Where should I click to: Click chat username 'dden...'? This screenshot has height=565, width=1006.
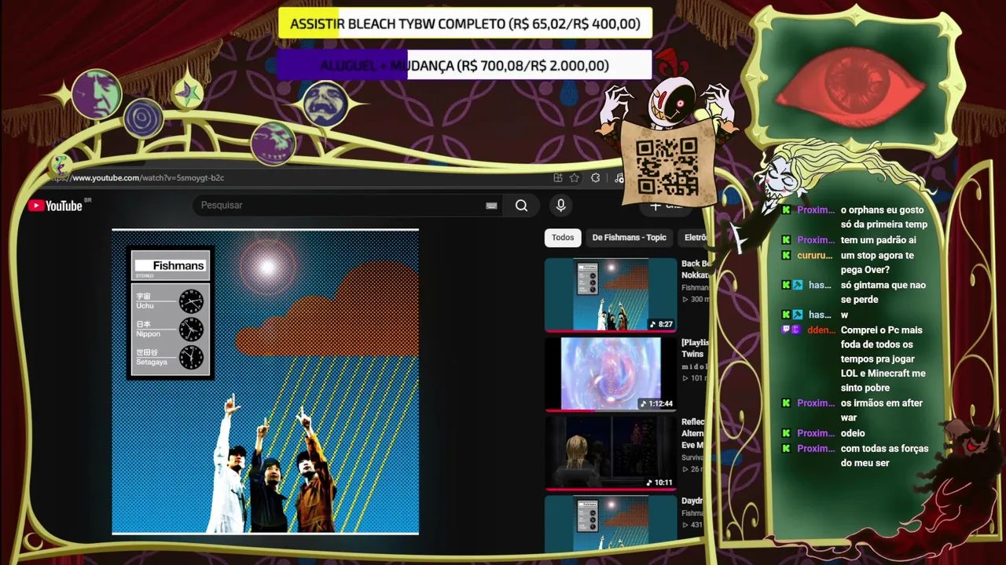point(821,330)
